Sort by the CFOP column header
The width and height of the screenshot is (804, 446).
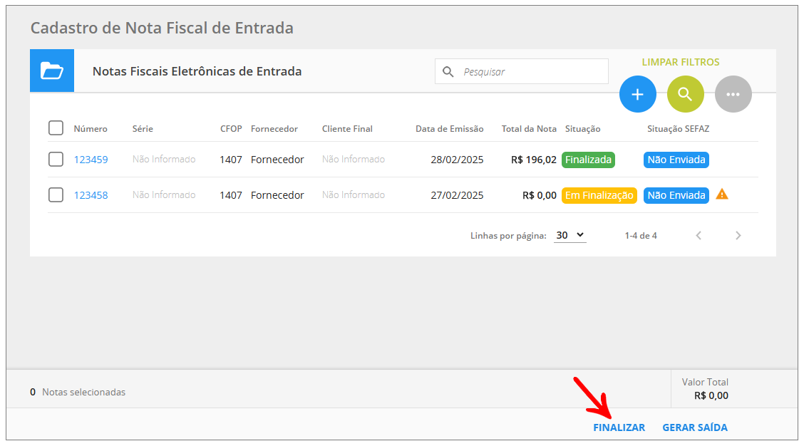tap(231, 129)
